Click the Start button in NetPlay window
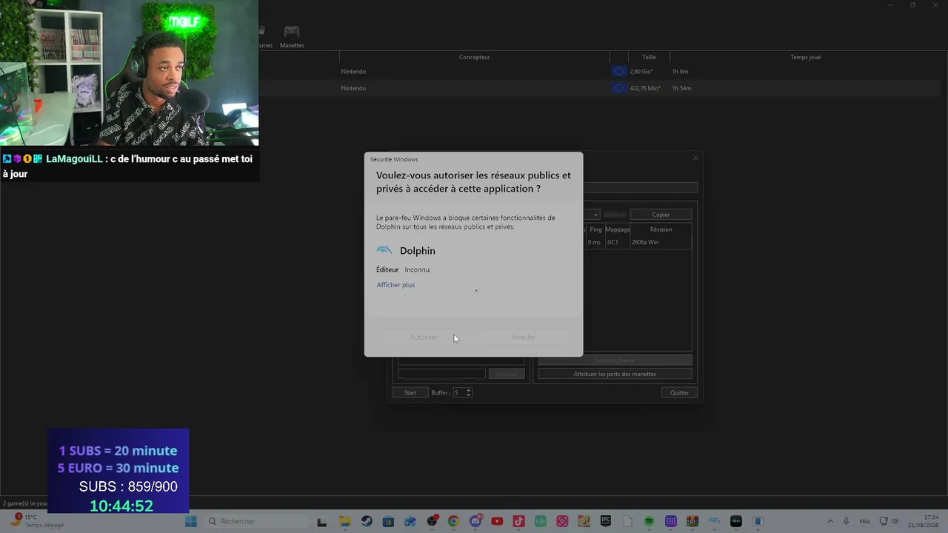The height and width of the screenshot is (533, 948). (410, 393)
